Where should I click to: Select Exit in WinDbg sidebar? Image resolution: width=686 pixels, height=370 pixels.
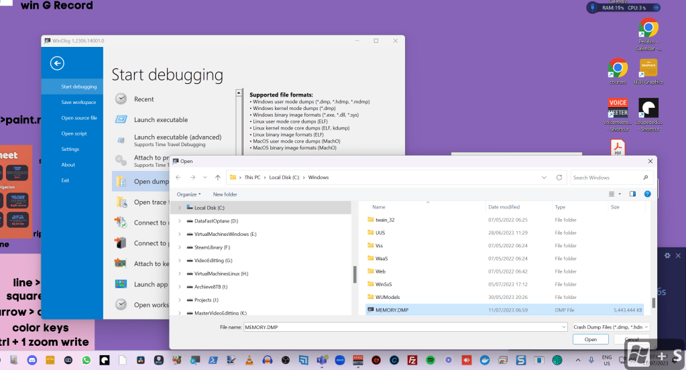tap(72, 180)
